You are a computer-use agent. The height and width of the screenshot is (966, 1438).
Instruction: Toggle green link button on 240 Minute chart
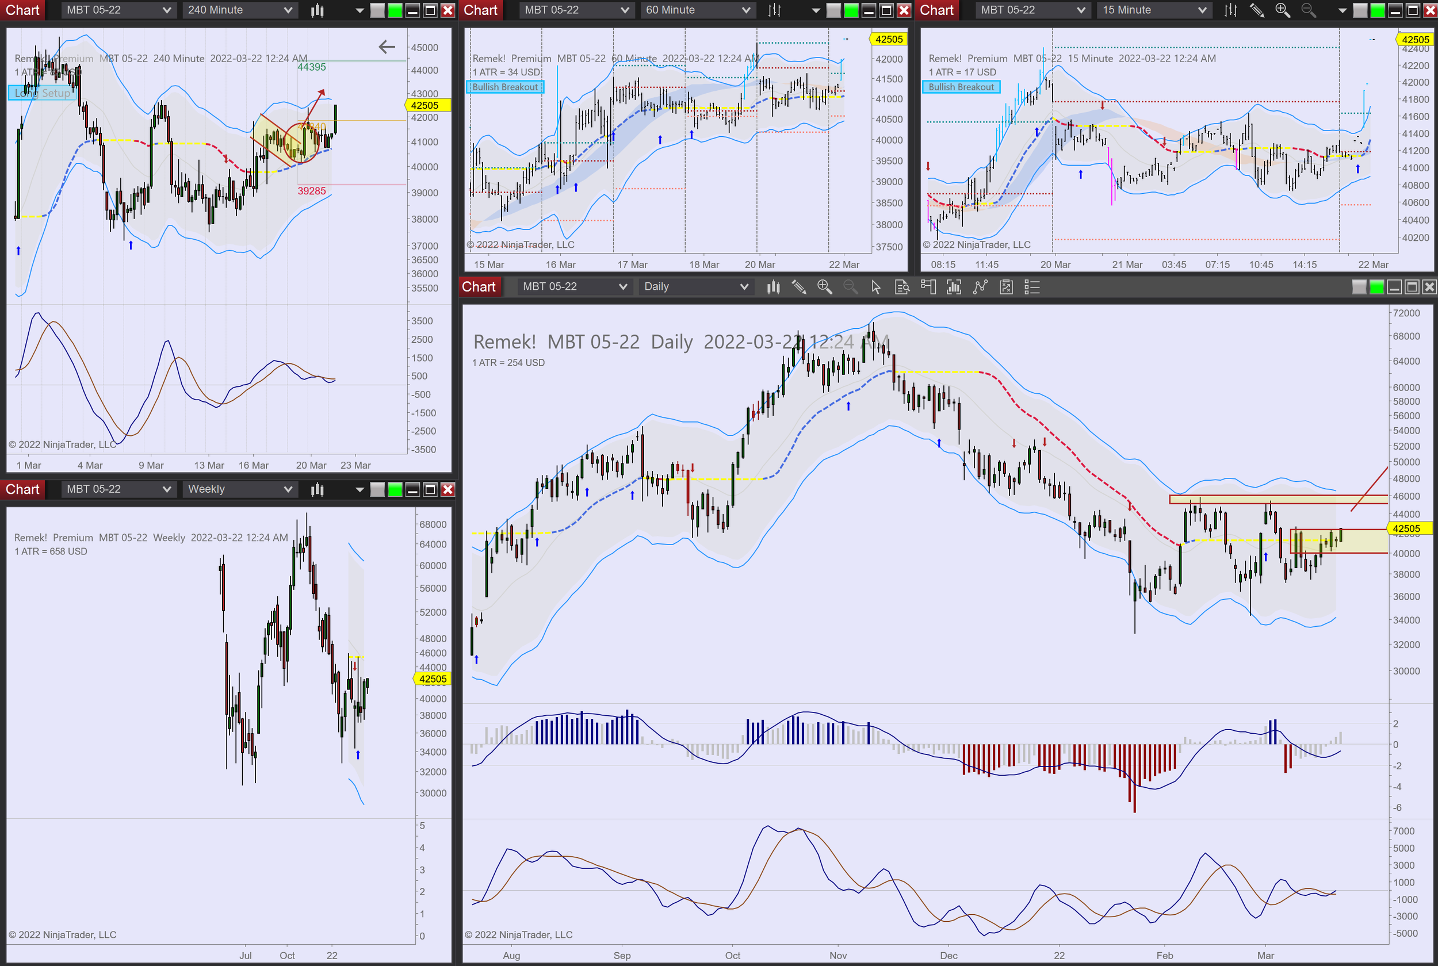tap(395, 10)
